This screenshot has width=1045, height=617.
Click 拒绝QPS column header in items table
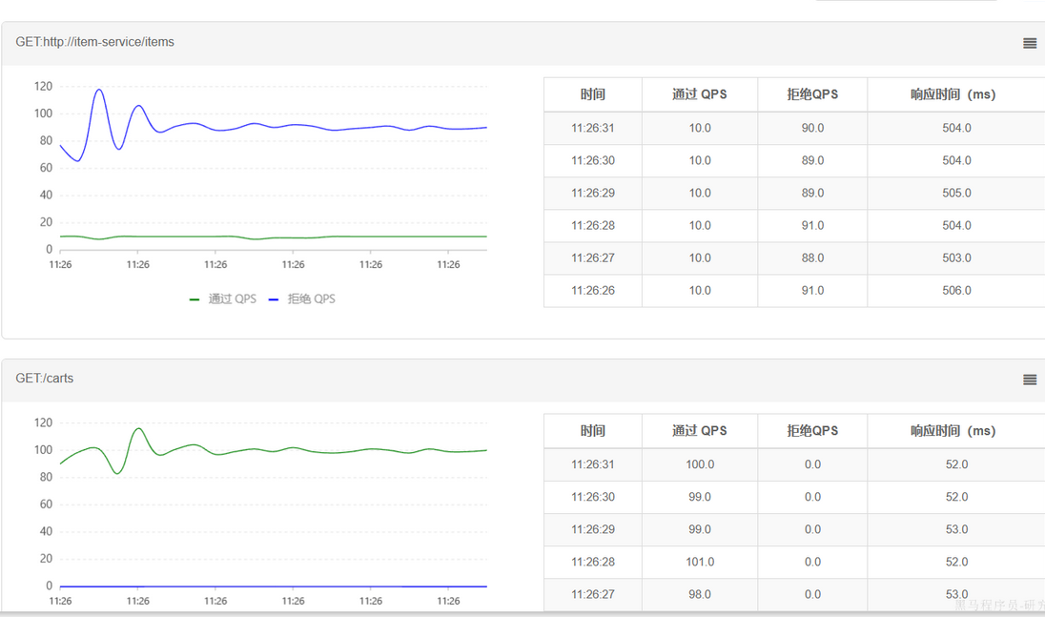tap(812, 94)
